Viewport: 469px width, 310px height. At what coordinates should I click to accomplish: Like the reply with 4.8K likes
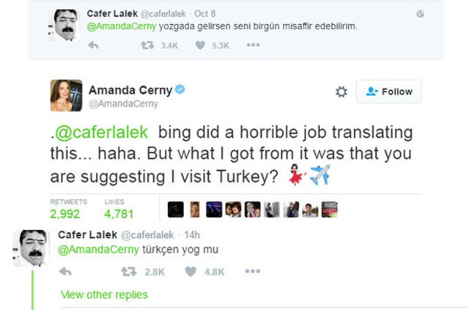(x=191, y=271)
